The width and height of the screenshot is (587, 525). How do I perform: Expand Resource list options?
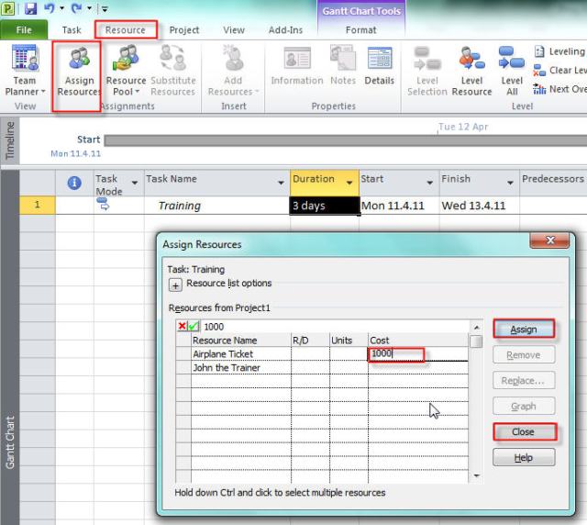pos(176,285)
